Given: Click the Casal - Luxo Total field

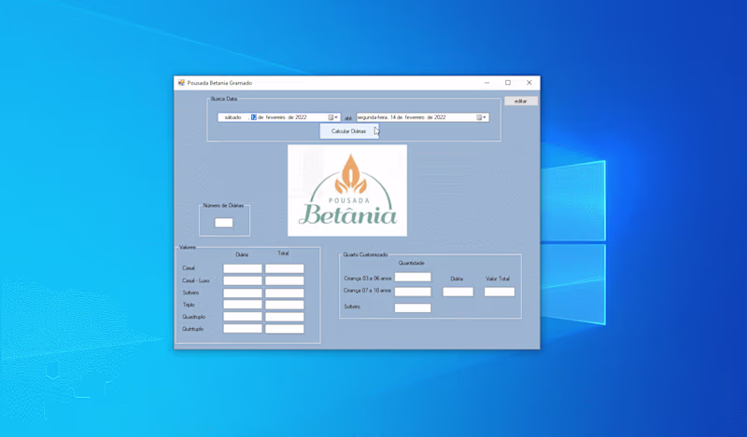Looking at the screenshot, I should point(285,280).
